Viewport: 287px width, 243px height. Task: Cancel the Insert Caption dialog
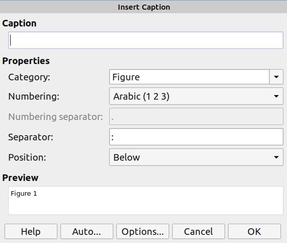(x=199, y=231)
